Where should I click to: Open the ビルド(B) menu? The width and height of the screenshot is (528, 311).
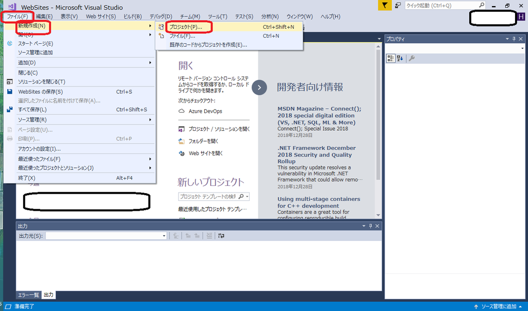click(x=133, y=16)
